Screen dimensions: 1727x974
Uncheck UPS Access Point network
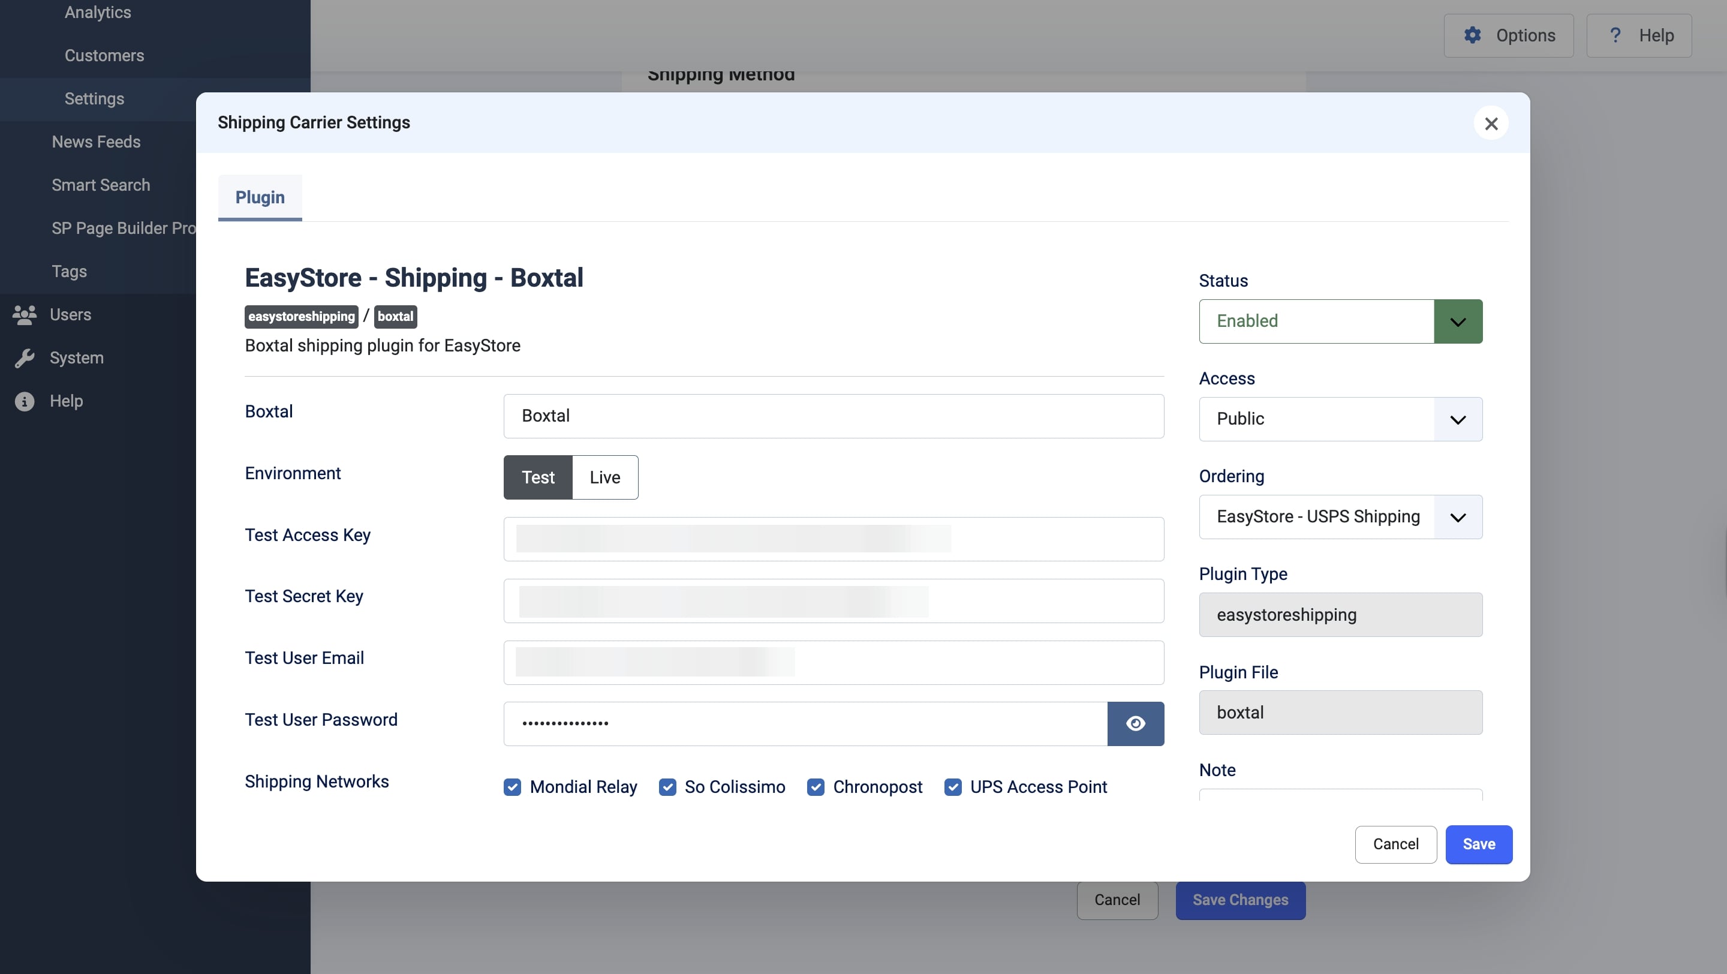(953, 786)
